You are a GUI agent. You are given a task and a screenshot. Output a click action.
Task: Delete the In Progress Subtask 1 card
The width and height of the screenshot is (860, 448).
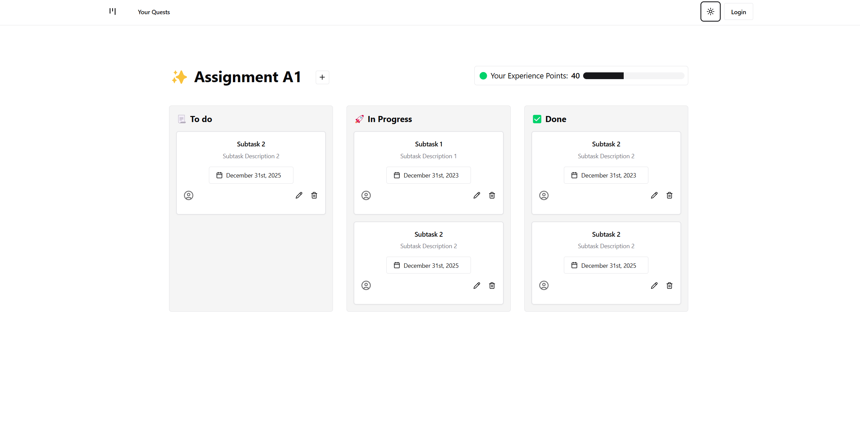(492, 195)
